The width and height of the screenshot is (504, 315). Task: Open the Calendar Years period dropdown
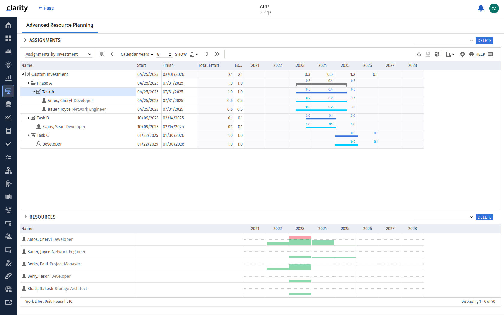point(137,54)
